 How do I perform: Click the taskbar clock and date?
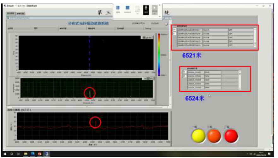(x=262, y=154)
